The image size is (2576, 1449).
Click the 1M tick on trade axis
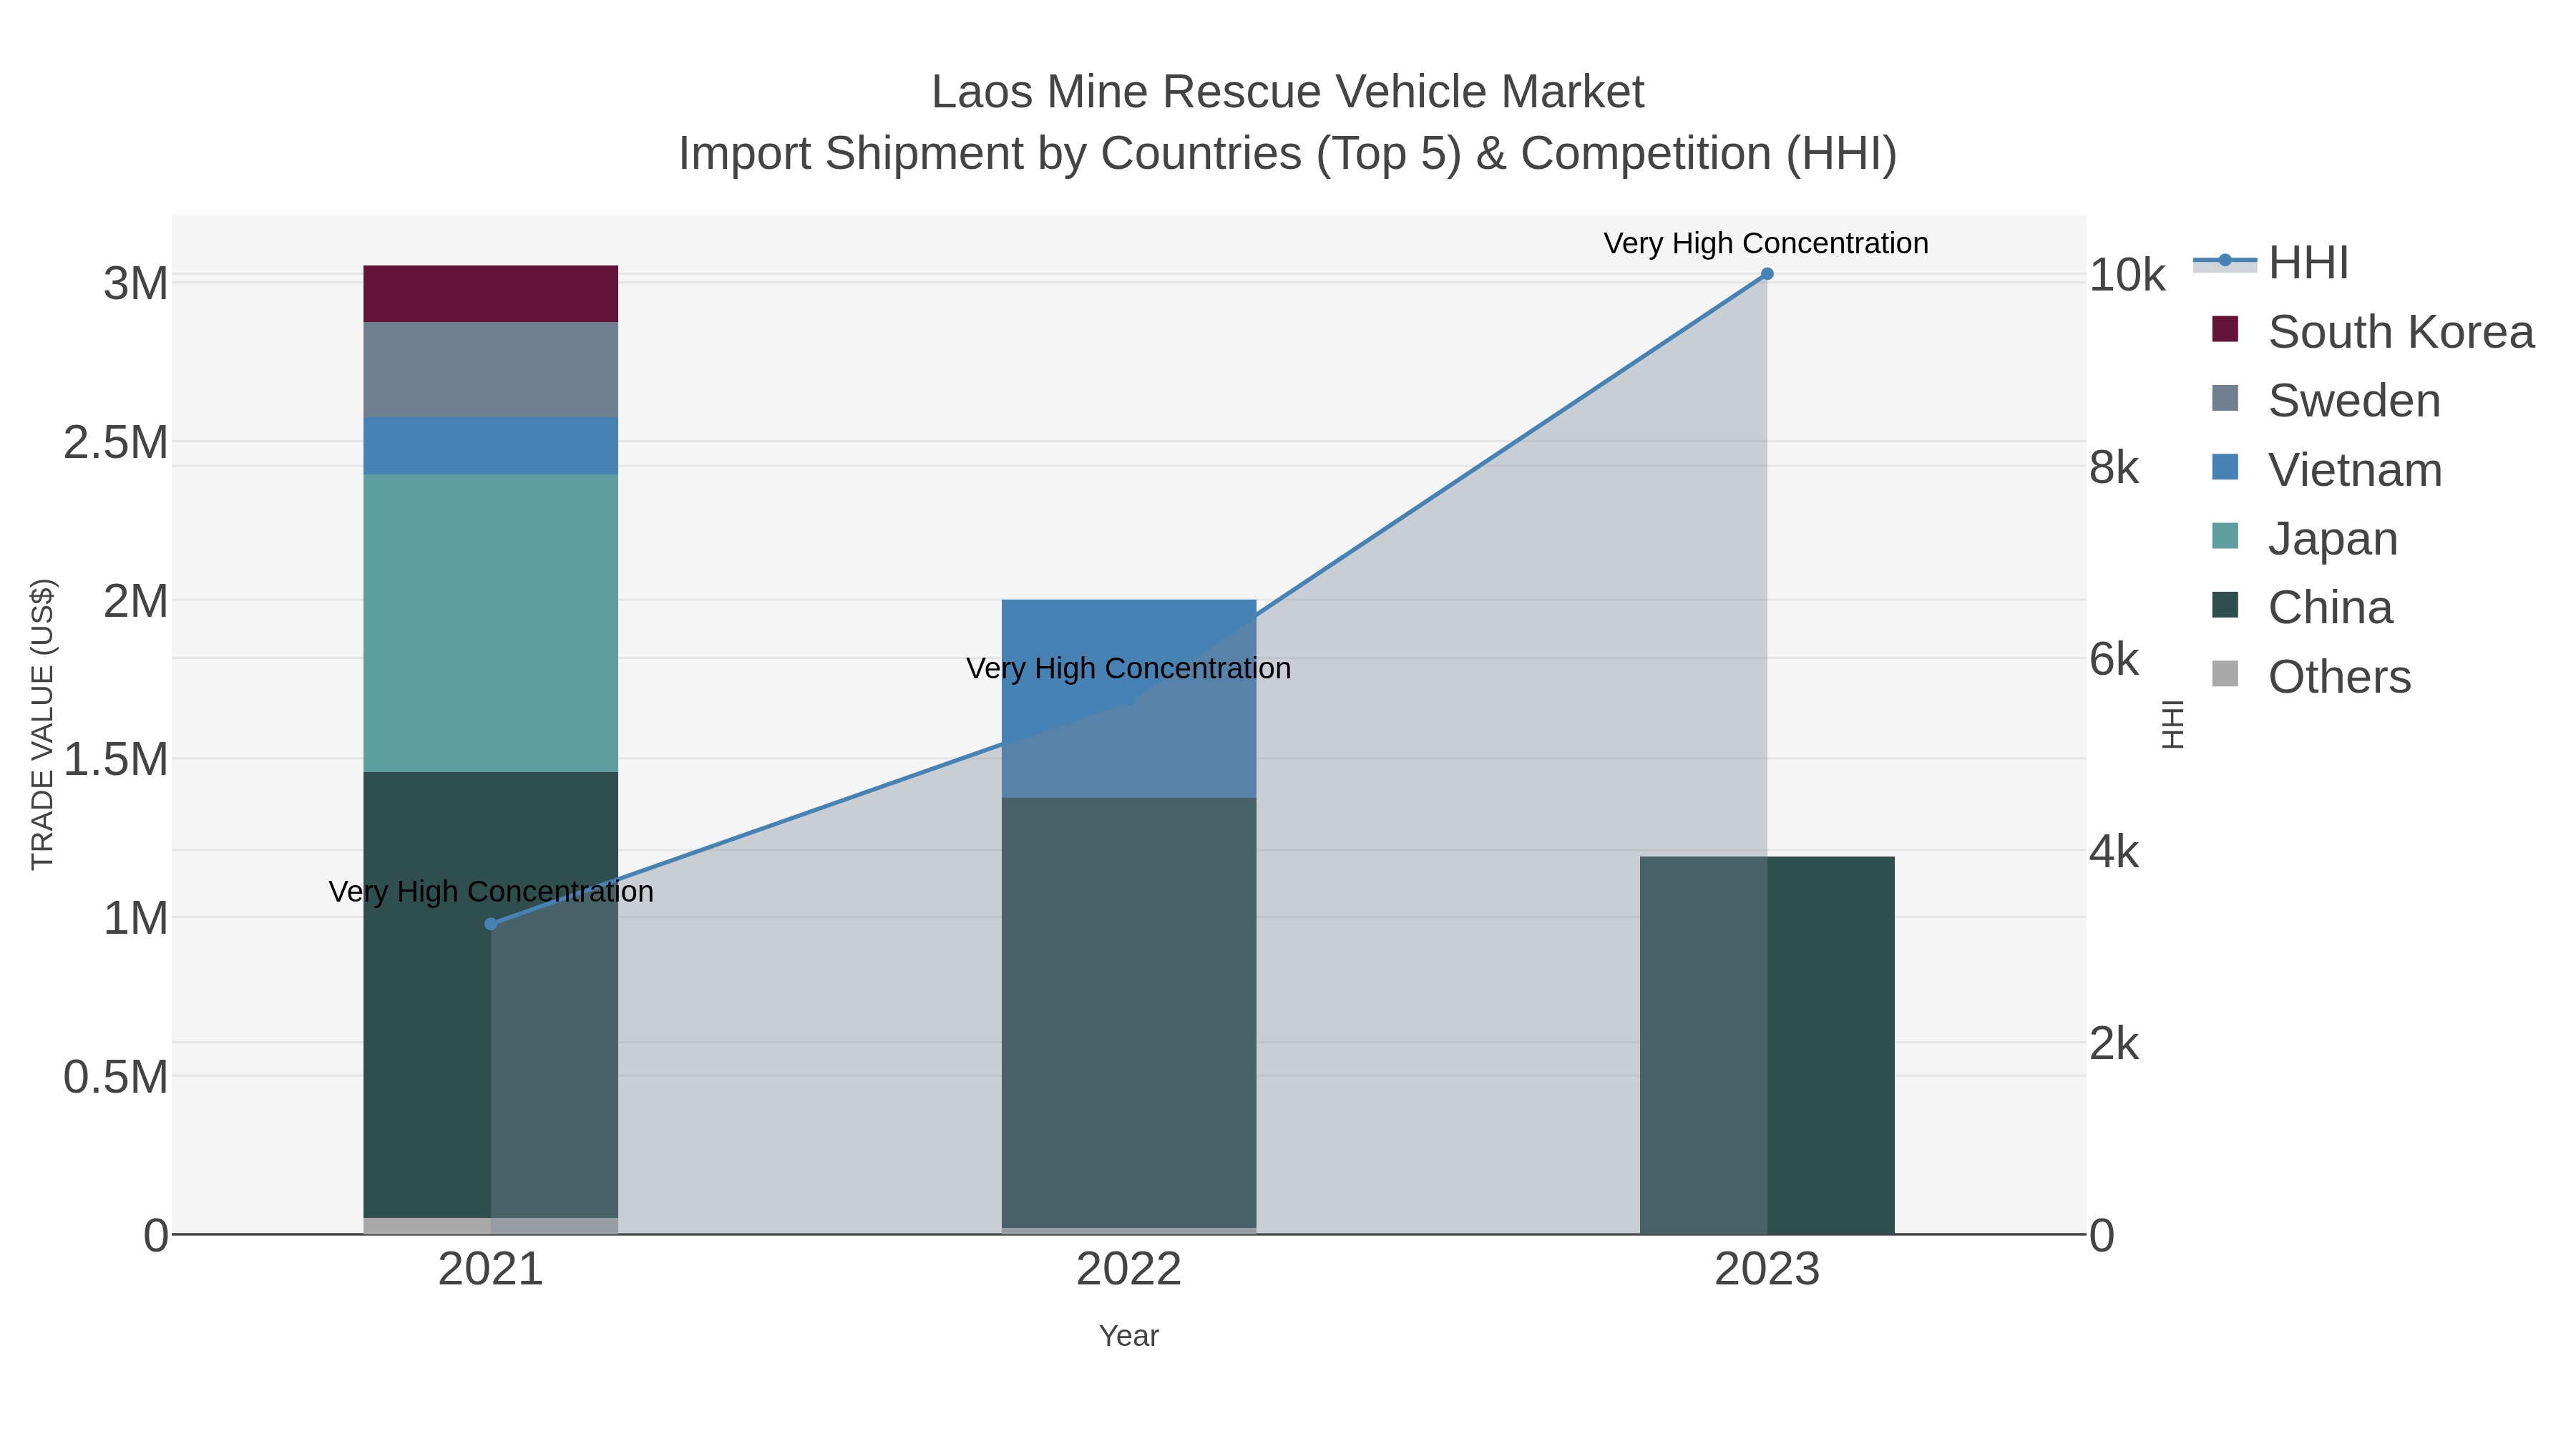coord(136,918)
